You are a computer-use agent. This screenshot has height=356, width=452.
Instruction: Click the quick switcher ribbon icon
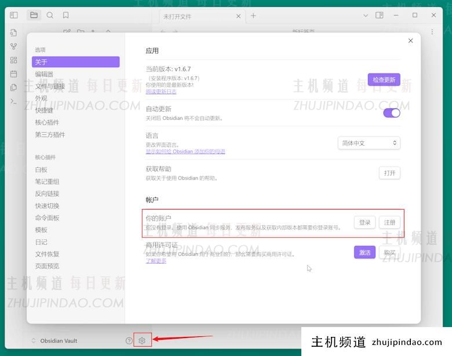pyautogui.click(x=13, y=33)
